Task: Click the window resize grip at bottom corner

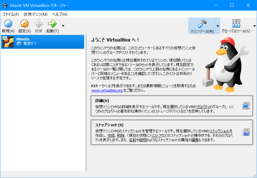Action: pos(254,176)
